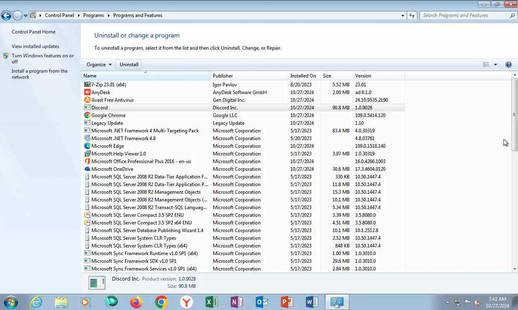Sort list by Version column
Screen dimensions: 518x310
pos(378,76)
